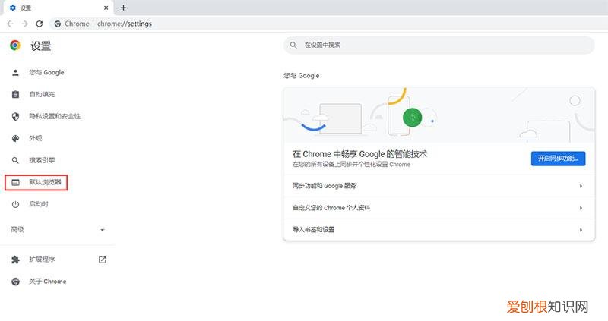Click the 在 Chrome 中畅享 Google 的智能技术 heading
This screenshot has width=608, height=321.
click(359, 154)
